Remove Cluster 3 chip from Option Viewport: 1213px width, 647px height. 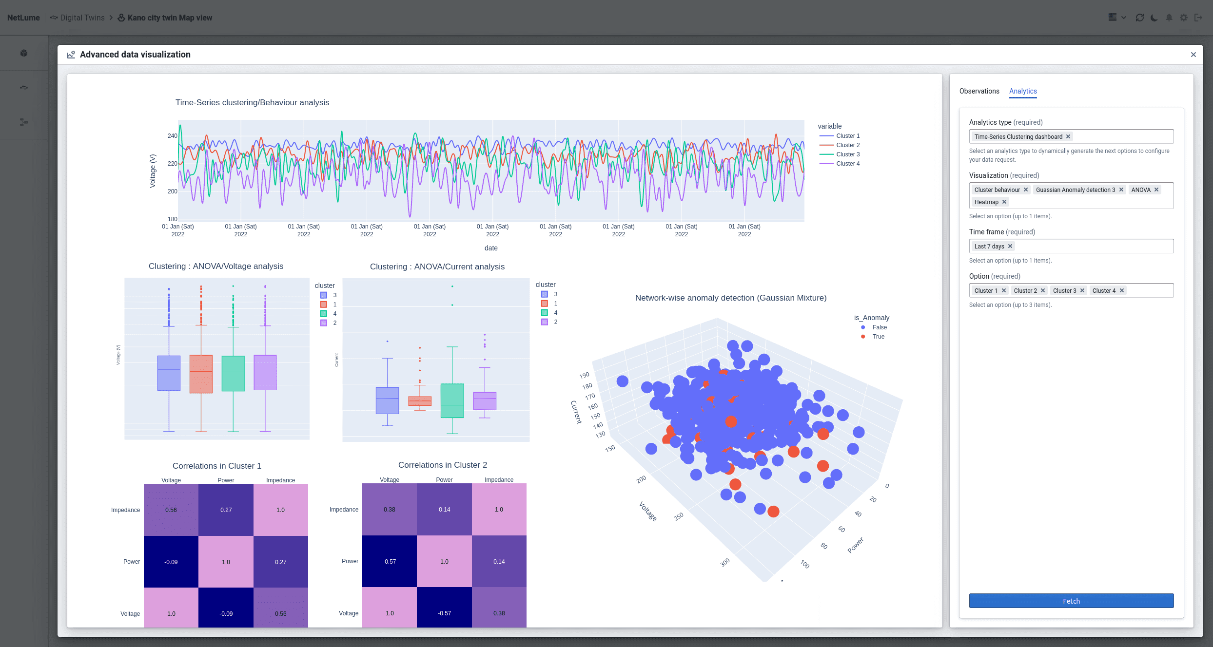1082,290
